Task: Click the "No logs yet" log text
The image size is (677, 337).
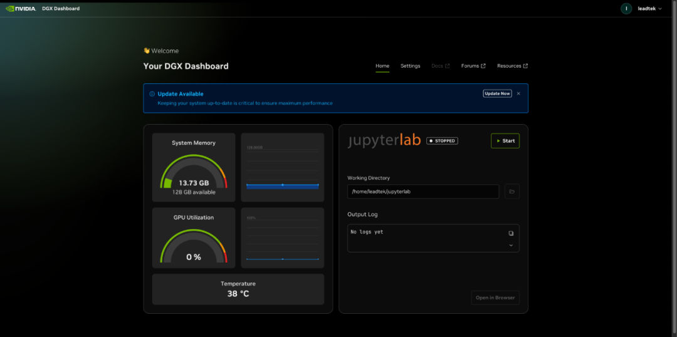Action: pyautogui.click(x=367, y=232)
